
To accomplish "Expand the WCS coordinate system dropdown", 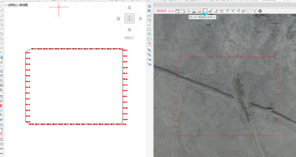I will pyautogui.click(x=129, y=38).
